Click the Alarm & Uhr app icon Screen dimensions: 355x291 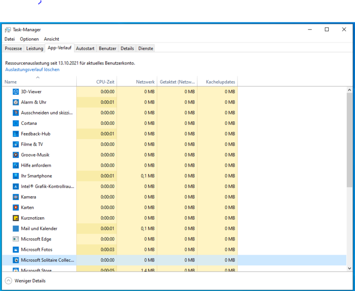(x=16, y=103)
